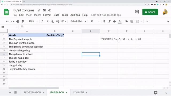This screenshot has height=96, width=171.
Task: Click the Add sheet plus button
Action: tap(10, 93)
